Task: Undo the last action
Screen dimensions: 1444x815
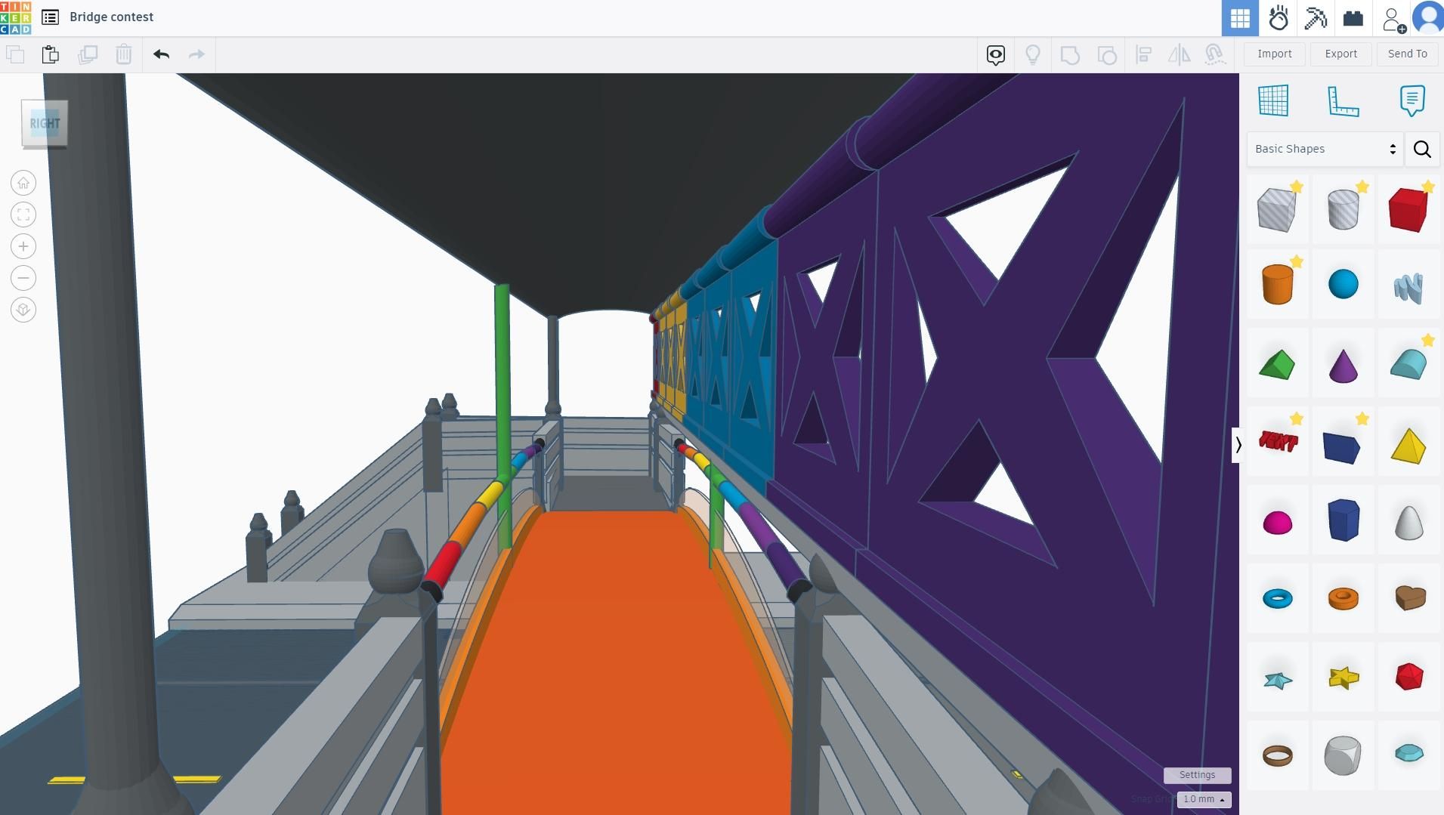Action: [160, 54]
